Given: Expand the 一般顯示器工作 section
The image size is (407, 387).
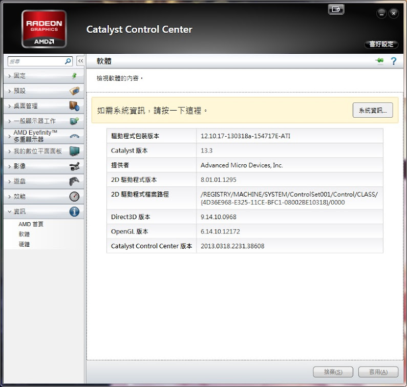Looking at the screenshot, I should (44, 121).
